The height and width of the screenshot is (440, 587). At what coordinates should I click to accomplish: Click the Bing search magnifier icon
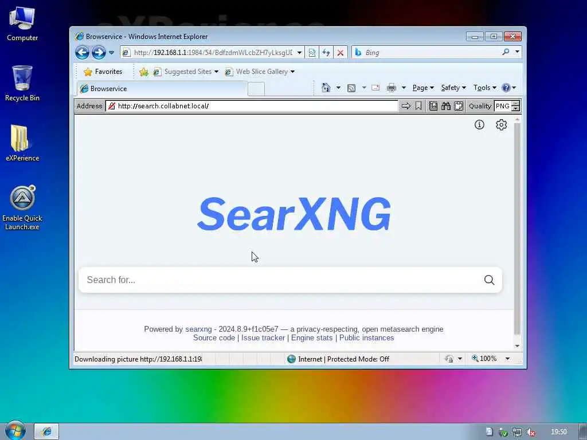506,52
